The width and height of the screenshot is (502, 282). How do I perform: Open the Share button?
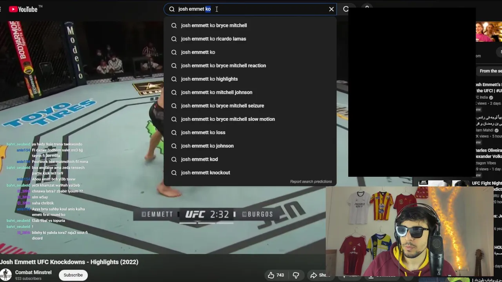tap(320, 275)
